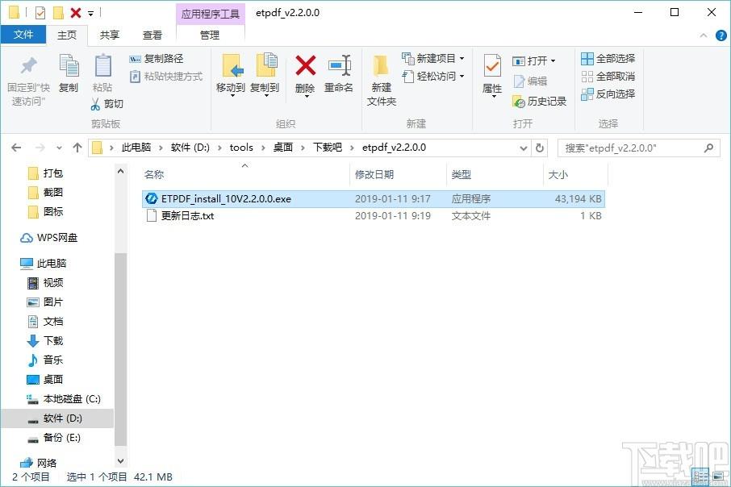731x487 pixels.
Task: Click 此电脑 in the address bar
Action: [x=136, y=148]
